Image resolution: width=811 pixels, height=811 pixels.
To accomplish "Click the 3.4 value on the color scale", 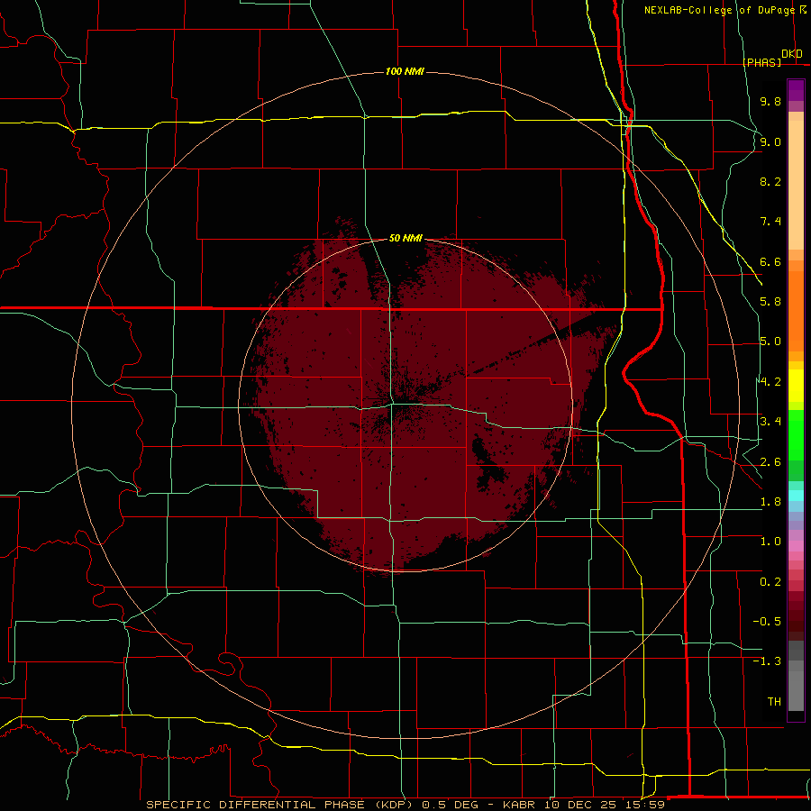I will coord(770,422).
